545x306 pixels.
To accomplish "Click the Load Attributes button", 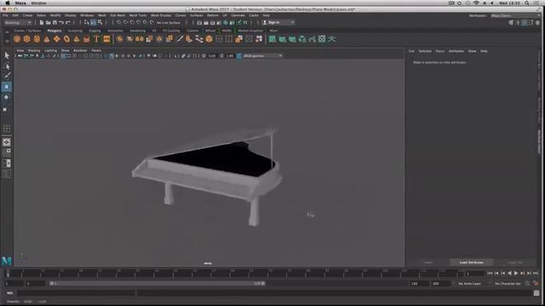I will tap(471, 263).
